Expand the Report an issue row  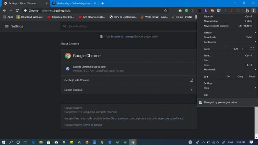(x=129, y=90)
